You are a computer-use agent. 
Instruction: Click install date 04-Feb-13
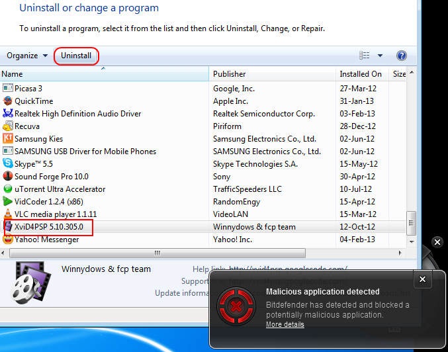(x=357, y=239)
